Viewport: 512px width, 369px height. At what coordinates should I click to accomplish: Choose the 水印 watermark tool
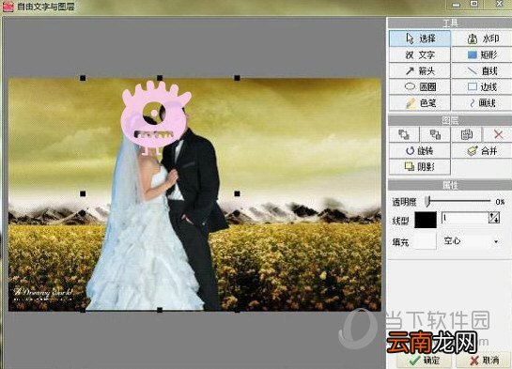[482, 38]
